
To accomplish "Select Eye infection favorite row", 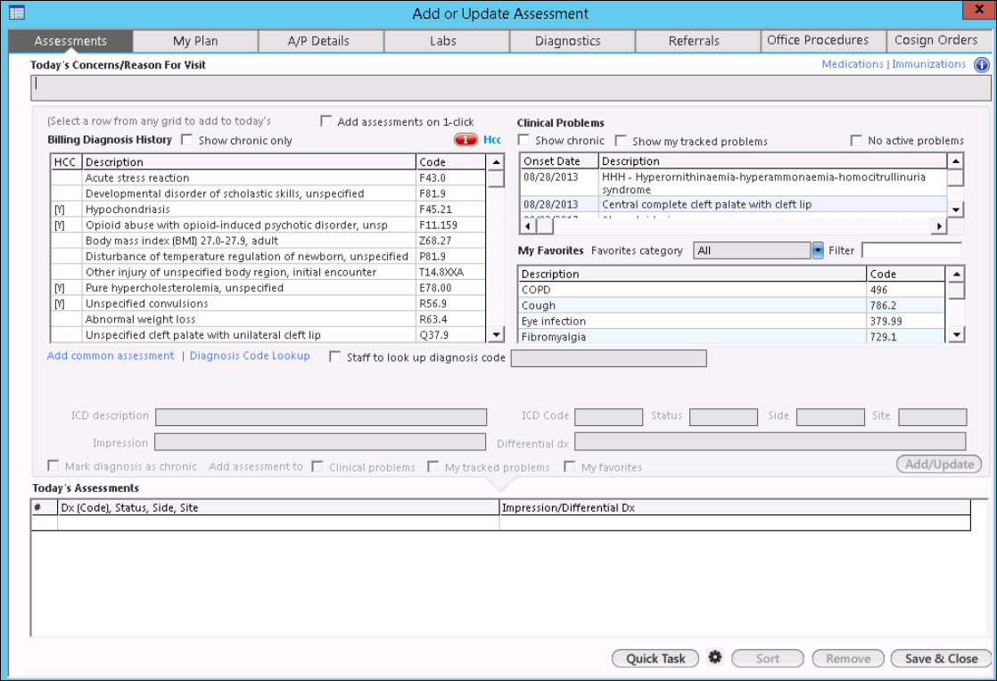I will click(x=732, y=322).
